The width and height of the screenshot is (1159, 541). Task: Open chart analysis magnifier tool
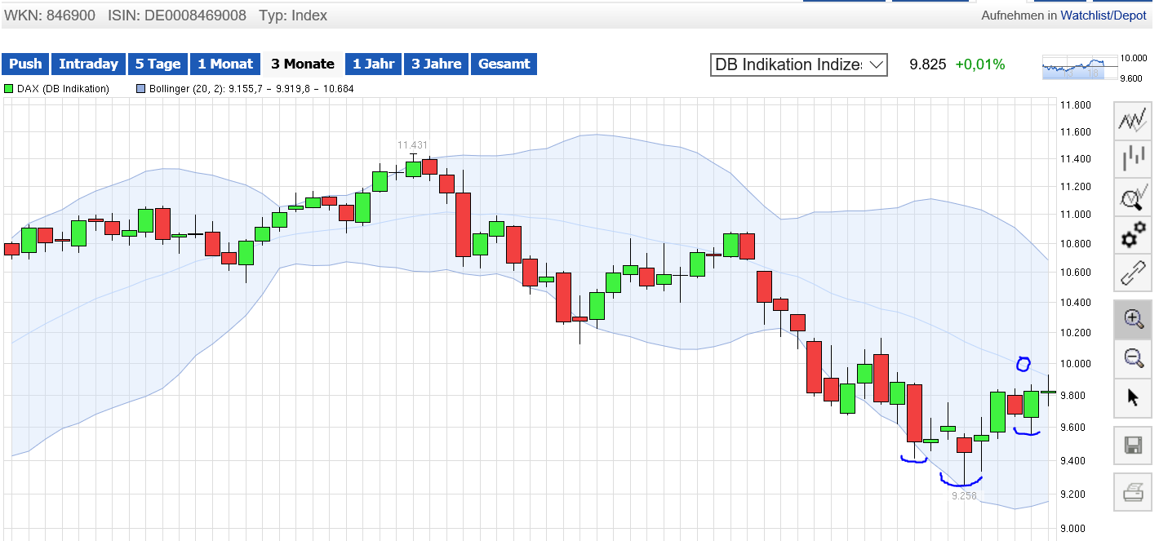[1133, 197]
